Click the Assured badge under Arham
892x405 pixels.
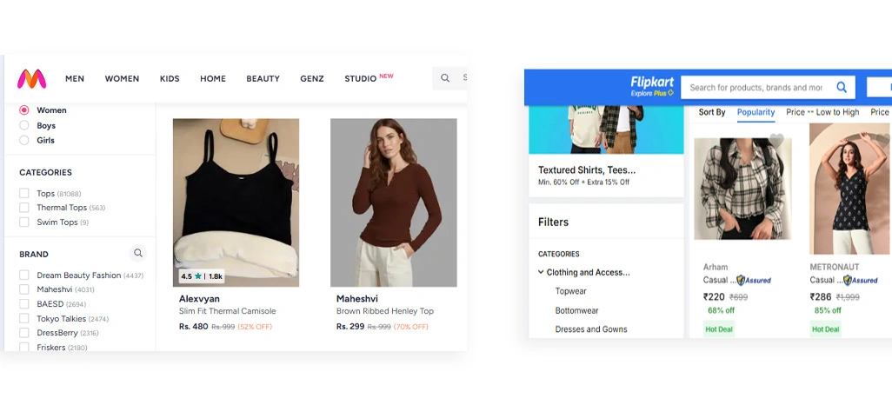[x=754, y=280]
